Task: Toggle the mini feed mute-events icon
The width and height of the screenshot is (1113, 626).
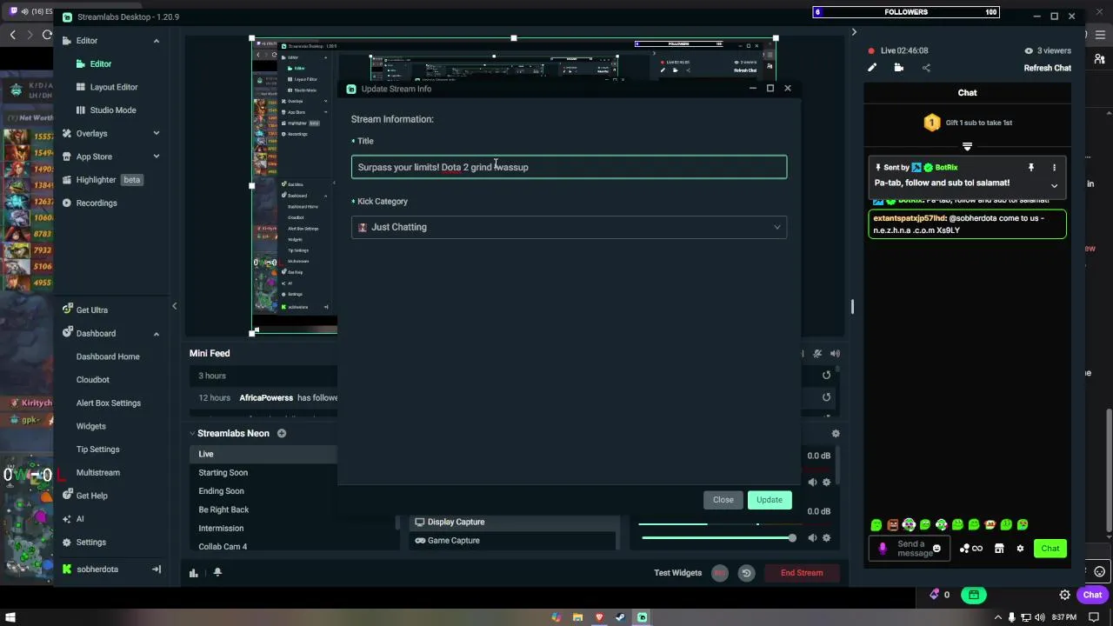Action: 817,353
